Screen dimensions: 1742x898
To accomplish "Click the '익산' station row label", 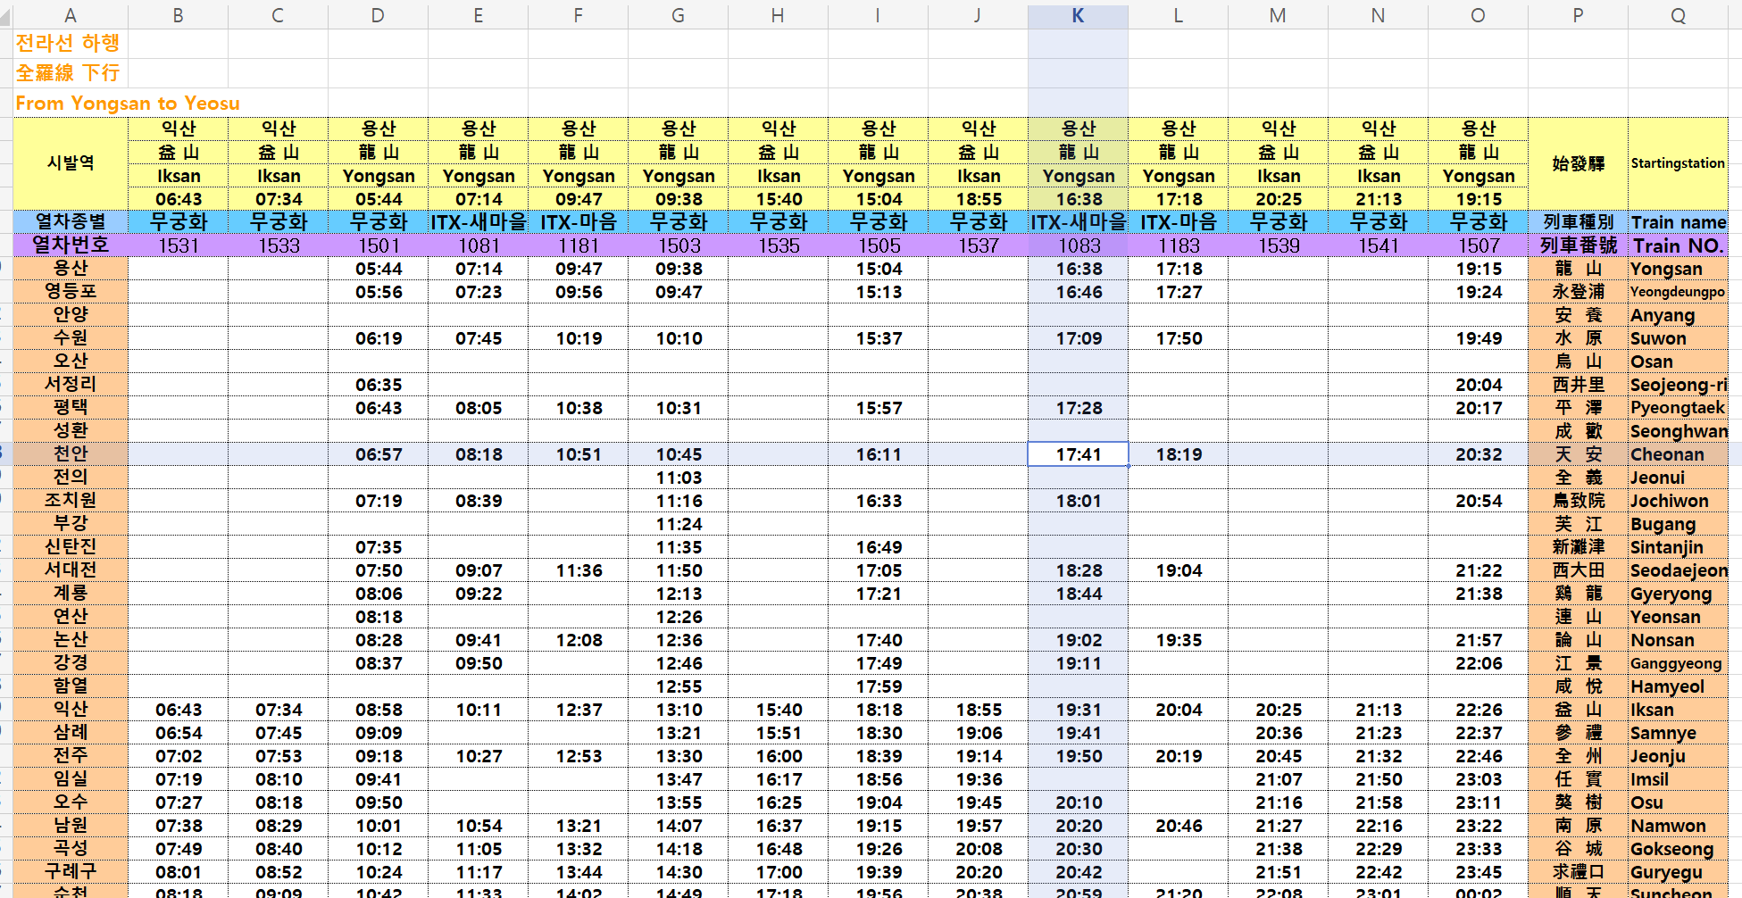I will (x=71, y=709).
